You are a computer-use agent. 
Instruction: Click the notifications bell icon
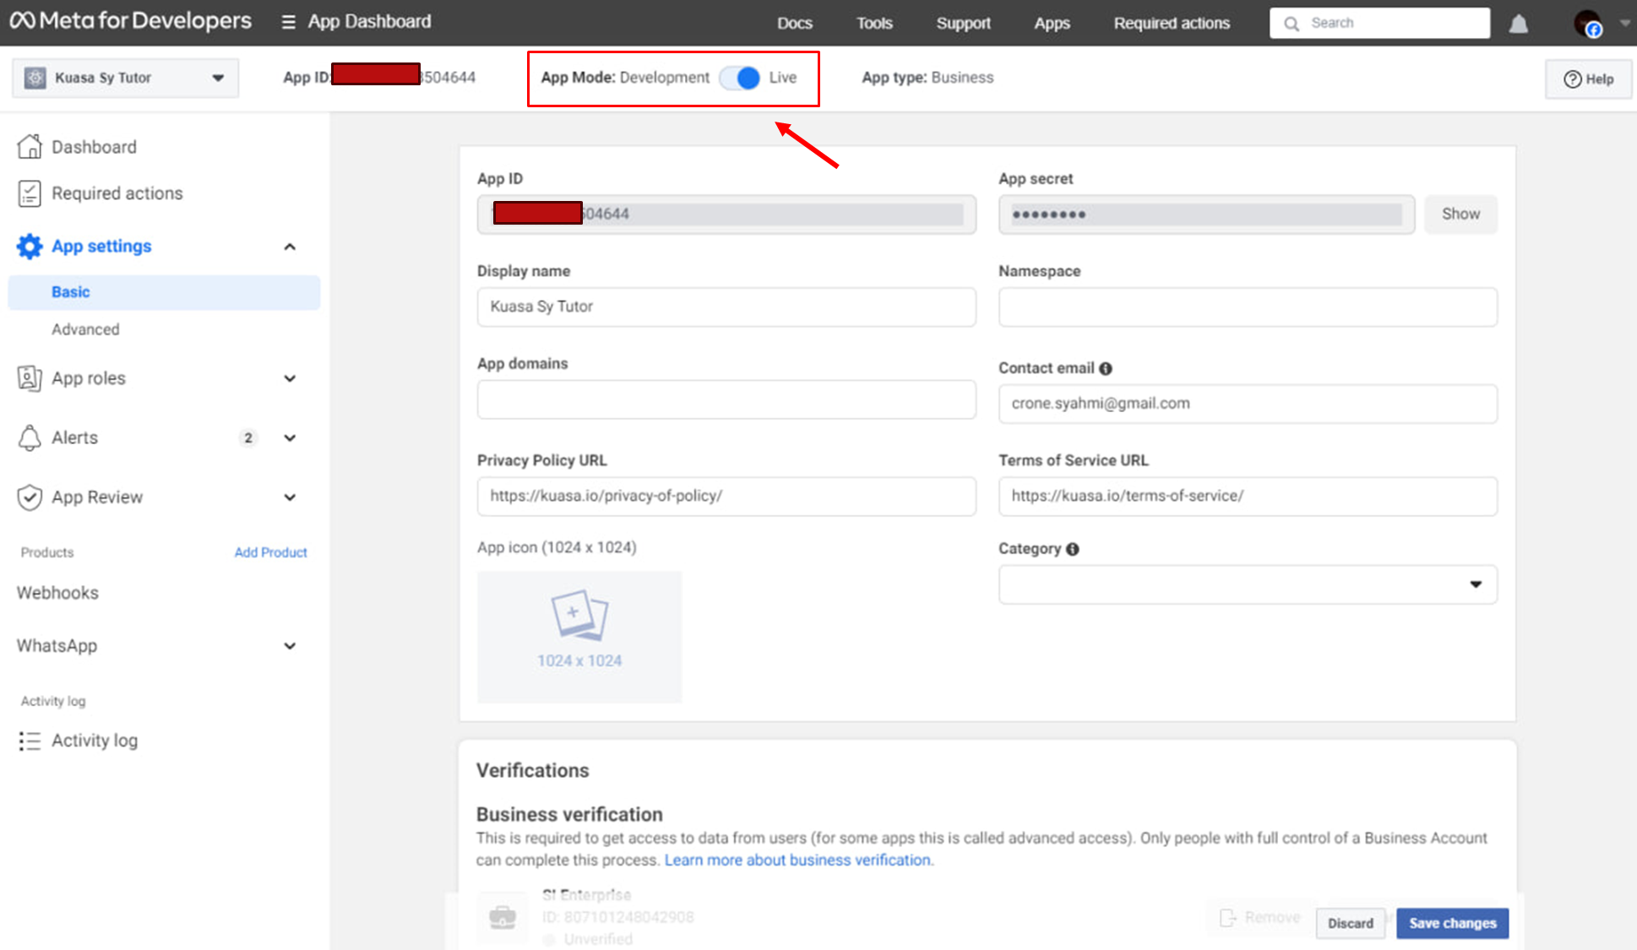[1518, 24]
